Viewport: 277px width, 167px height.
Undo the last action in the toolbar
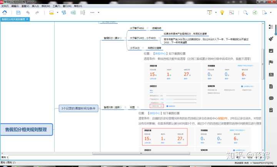[27, 12]
